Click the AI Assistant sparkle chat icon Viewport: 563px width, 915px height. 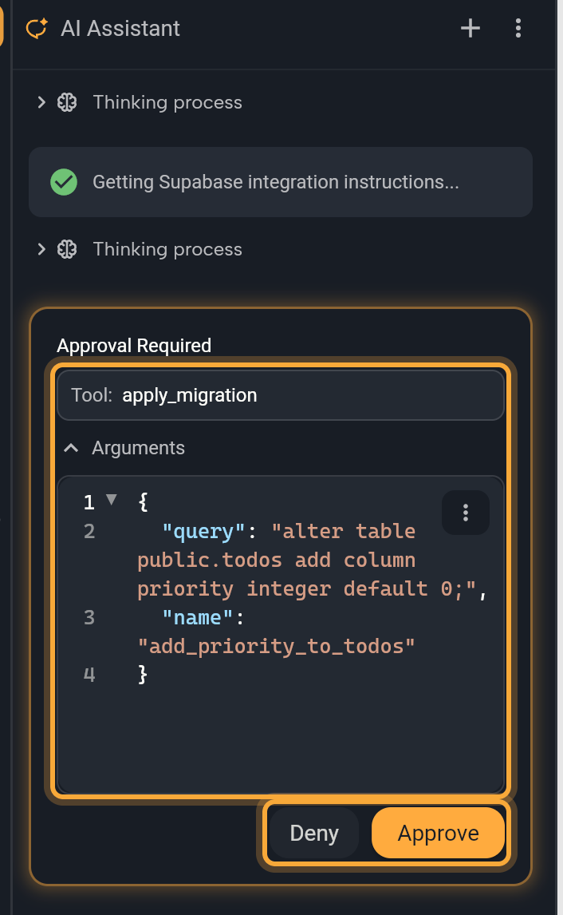(37, 28)
